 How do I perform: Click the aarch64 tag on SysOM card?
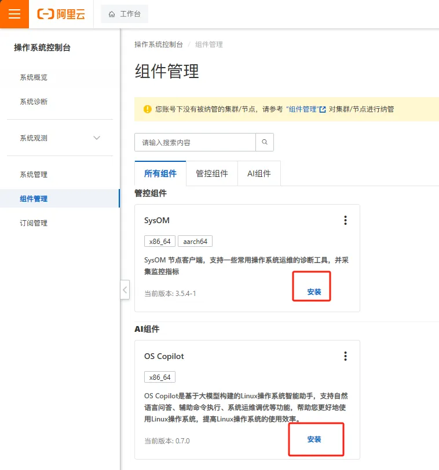click(x=195, y=241)
